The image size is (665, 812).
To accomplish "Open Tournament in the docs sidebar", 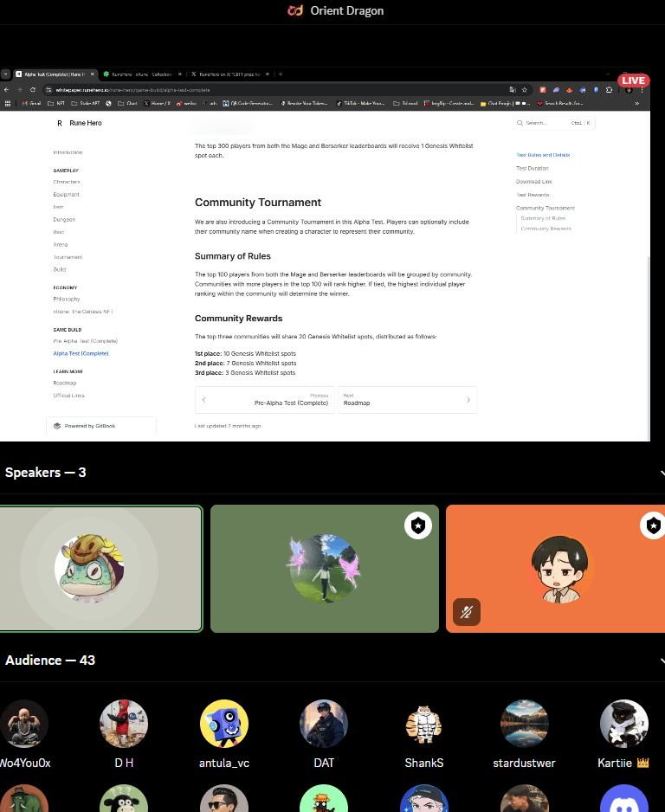I will pos(68,257).
